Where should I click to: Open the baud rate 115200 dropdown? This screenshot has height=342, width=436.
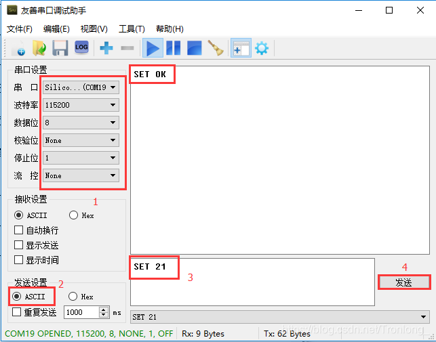81,105
